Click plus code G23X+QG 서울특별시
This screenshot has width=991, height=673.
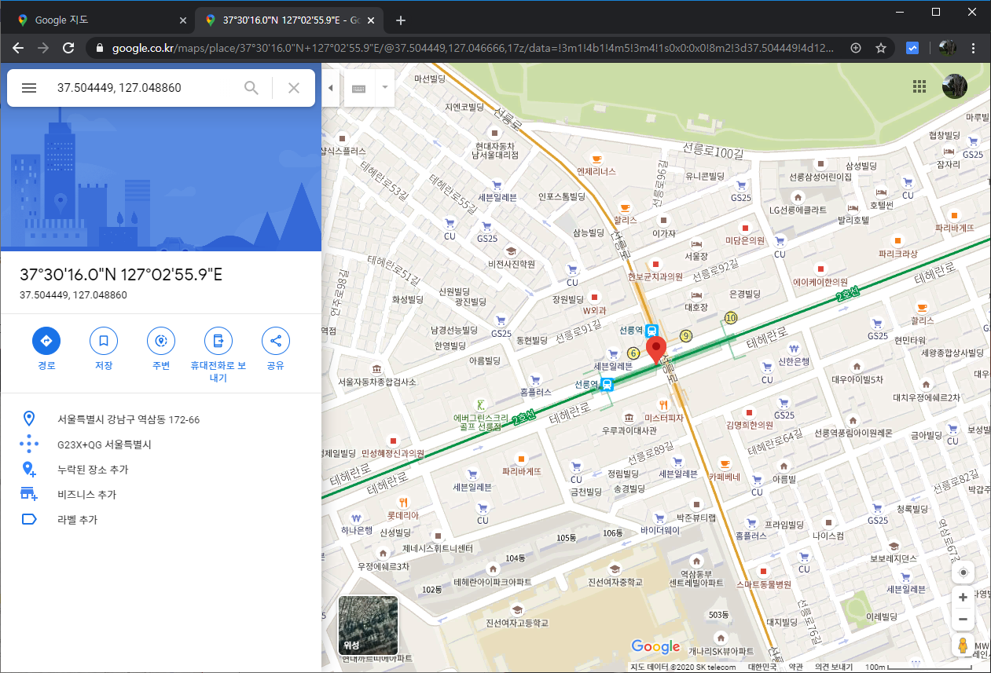[104, 444]
